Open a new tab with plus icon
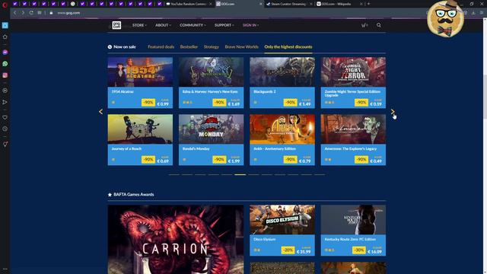Viewport: 487px width, 274px height. tap(368, 4)
